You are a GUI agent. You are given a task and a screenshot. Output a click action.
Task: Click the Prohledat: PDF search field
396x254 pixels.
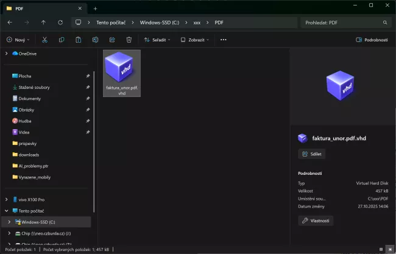point(344,23)
